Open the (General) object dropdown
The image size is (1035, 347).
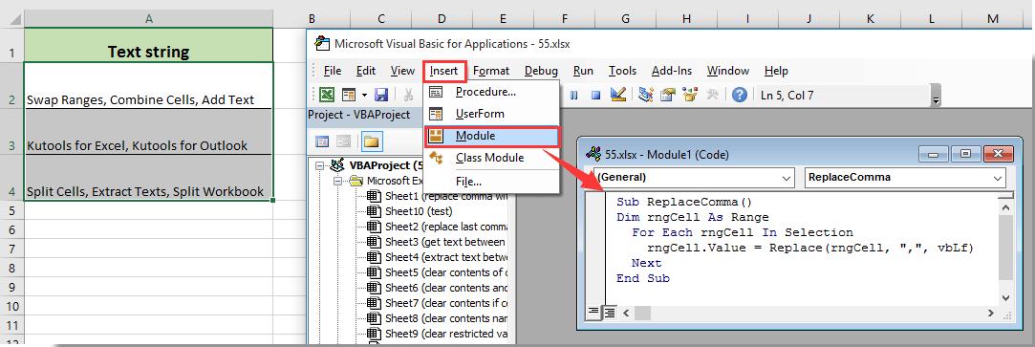coord(787,178)
